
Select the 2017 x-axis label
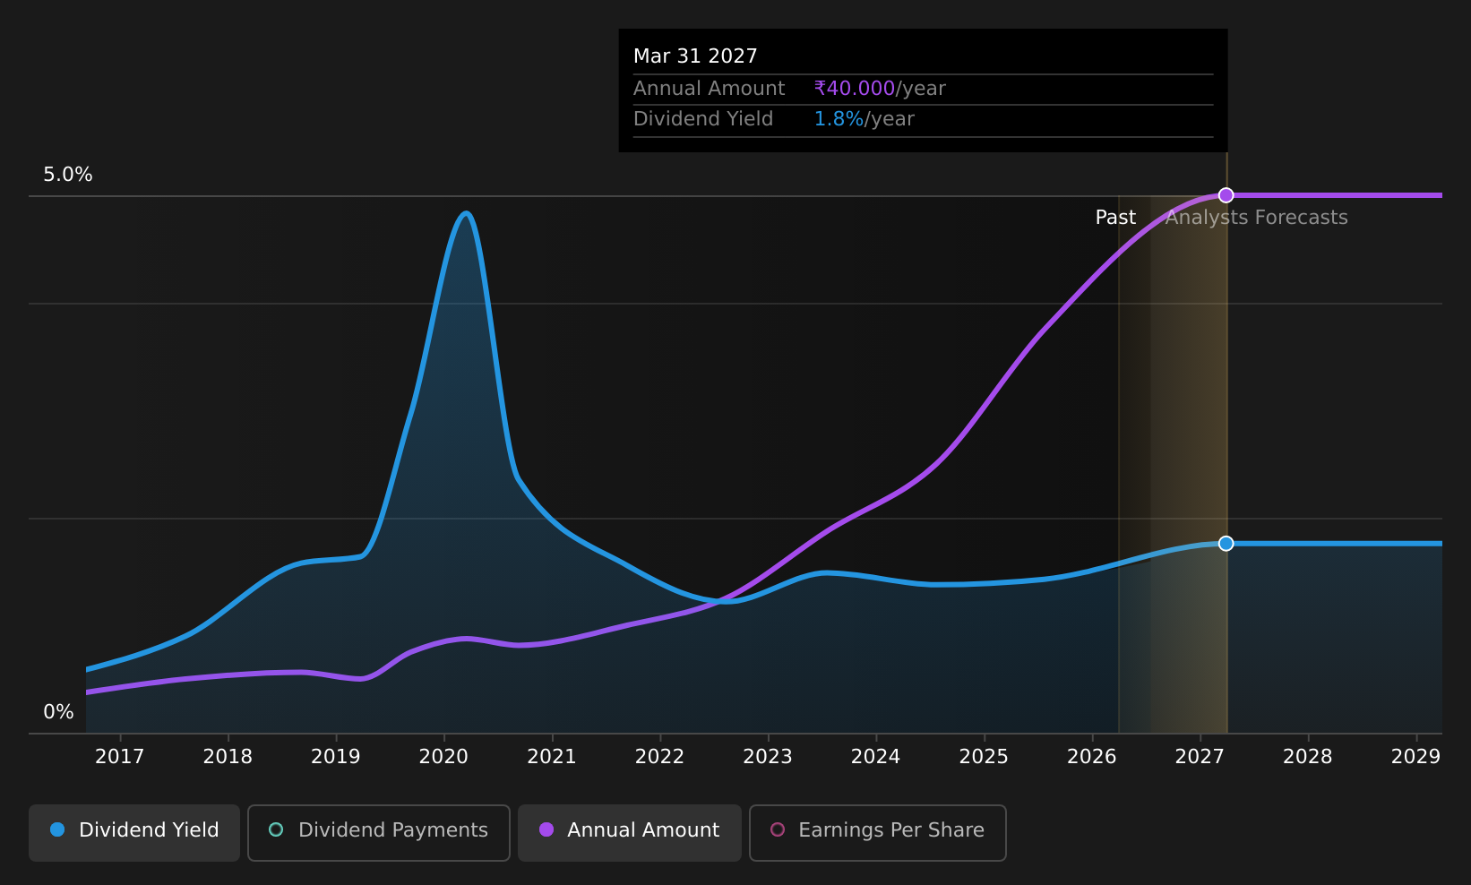pos(120,757)
